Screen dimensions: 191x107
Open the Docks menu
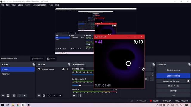coord(20,5)
